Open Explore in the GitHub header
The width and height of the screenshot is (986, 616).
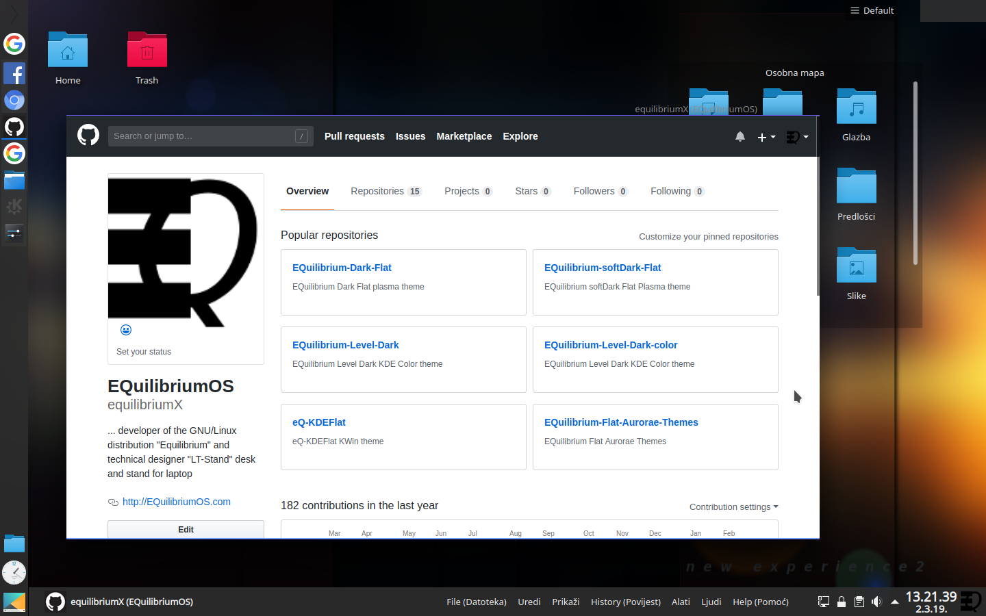[520, 136]
